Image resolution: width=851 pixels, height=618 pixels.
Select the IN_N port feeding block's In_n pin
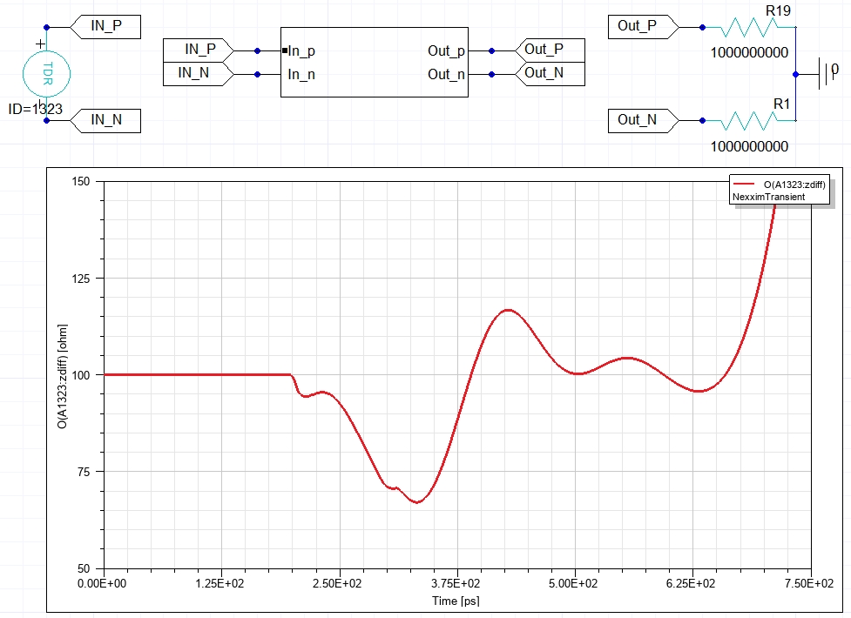198,74
